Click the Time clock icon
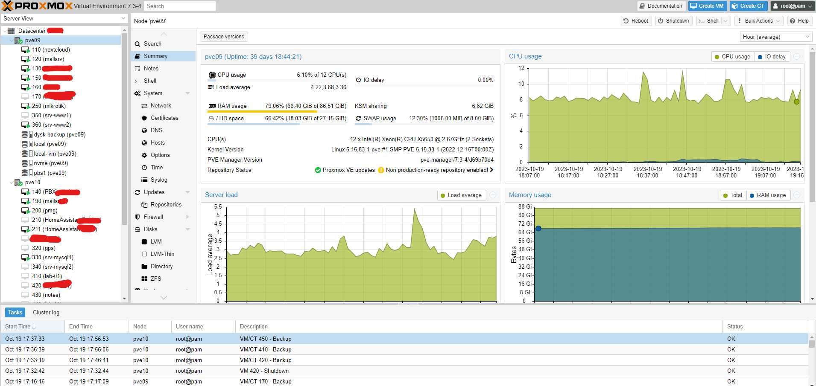Image resolution: width=816 pixels, height=386 pixels. tap(144, 168)
